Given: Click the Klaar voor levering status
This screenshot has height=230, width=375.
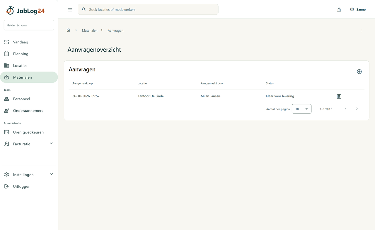Looking at the screenshot, I should point(280,96).
